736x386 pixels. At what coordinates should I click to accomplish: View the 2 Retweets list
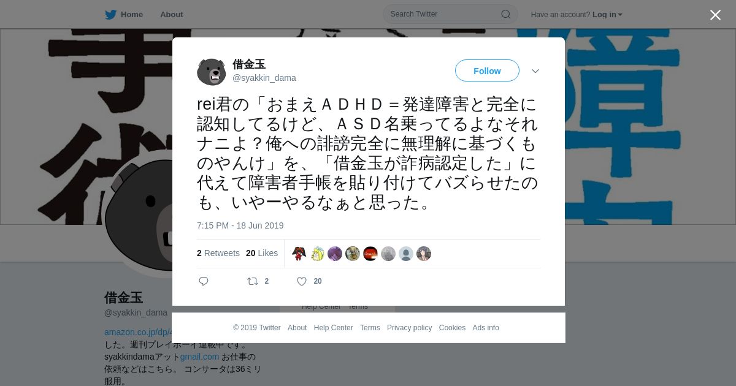pyautogui.click(x=218, y=253)
